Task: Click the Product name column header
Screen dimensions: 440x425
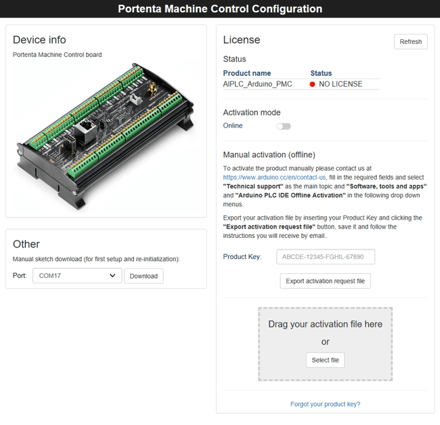Action: click(247, 73)
